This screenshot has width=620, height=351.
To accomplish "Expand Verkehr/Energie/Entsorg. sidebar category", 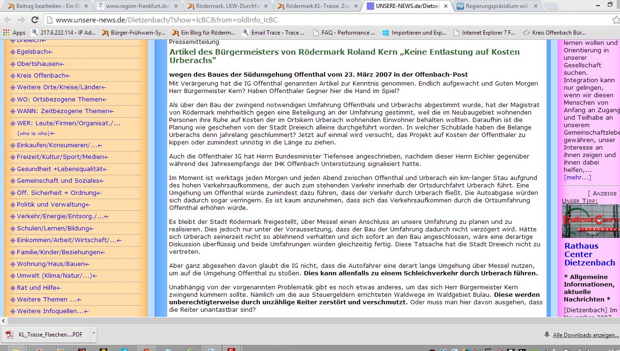I will point(63,216).
